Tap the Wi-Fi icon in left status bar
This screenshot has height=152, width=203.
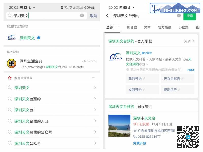(66, 7)
